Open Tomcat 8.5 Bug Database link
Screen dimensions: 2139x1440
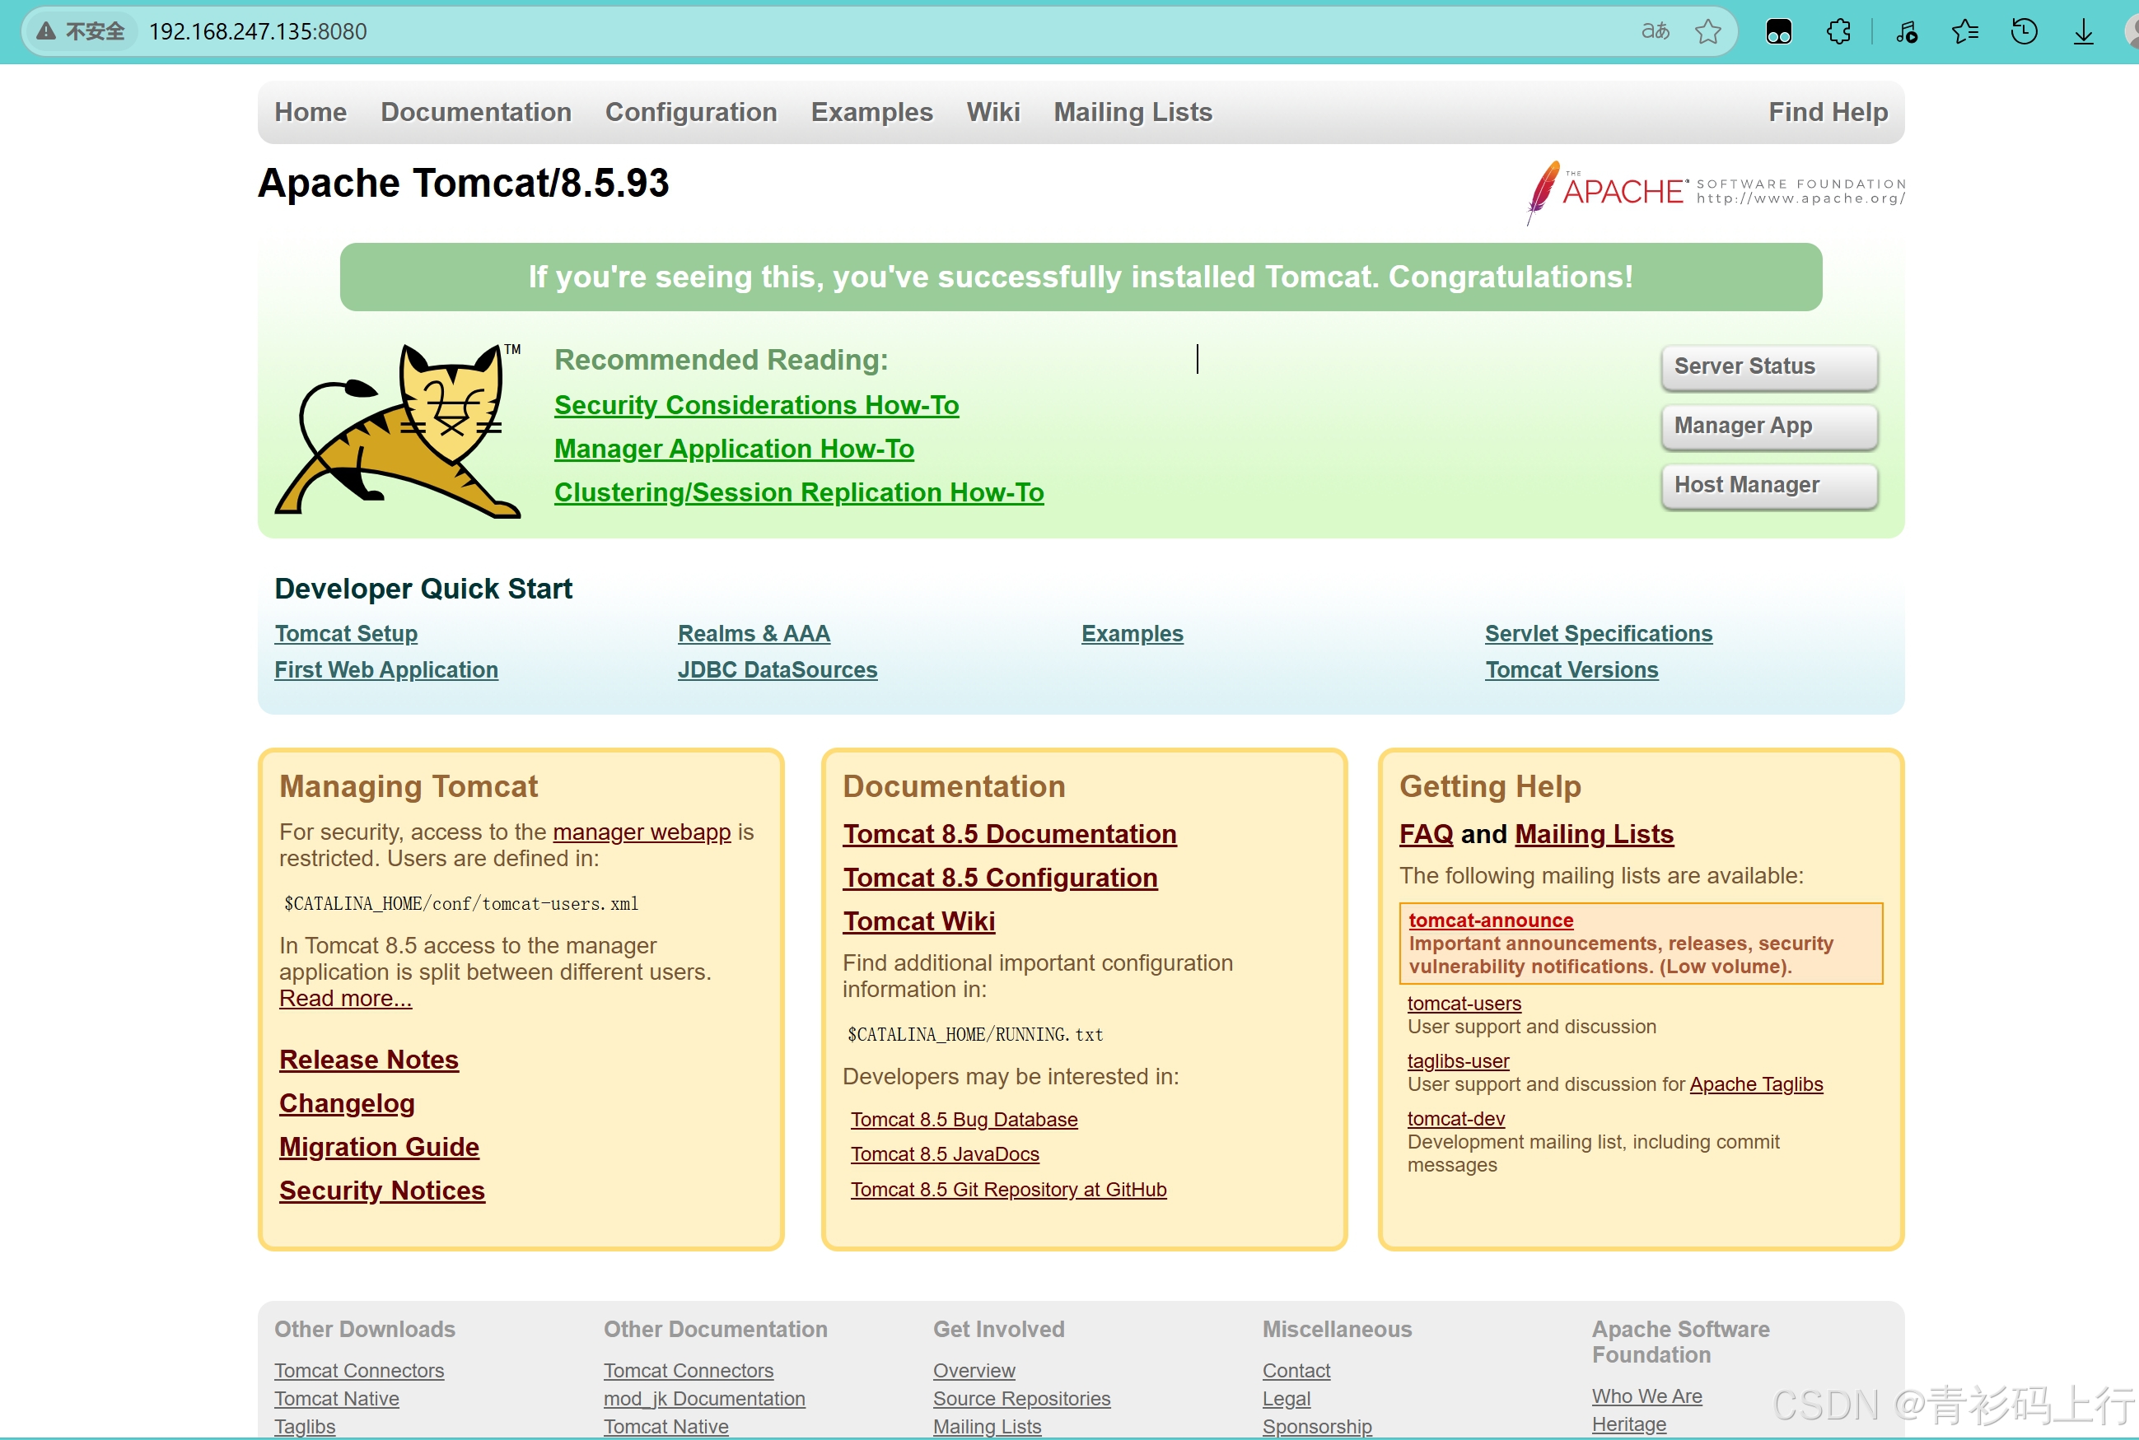coord(964,1120)
